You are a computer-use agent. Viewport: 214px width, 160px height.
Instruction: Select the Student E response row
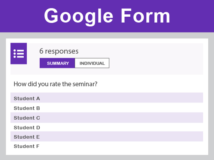coord(107,136)
